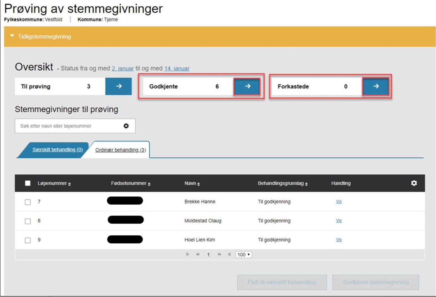
Task: Check the box for Brekke Hanne row
Action: click(28, 202)
